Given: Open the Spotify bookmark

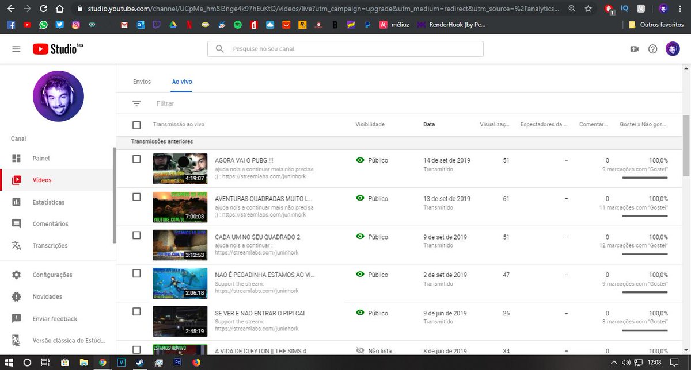Looking at the screenshot, I should click(238, 25).
